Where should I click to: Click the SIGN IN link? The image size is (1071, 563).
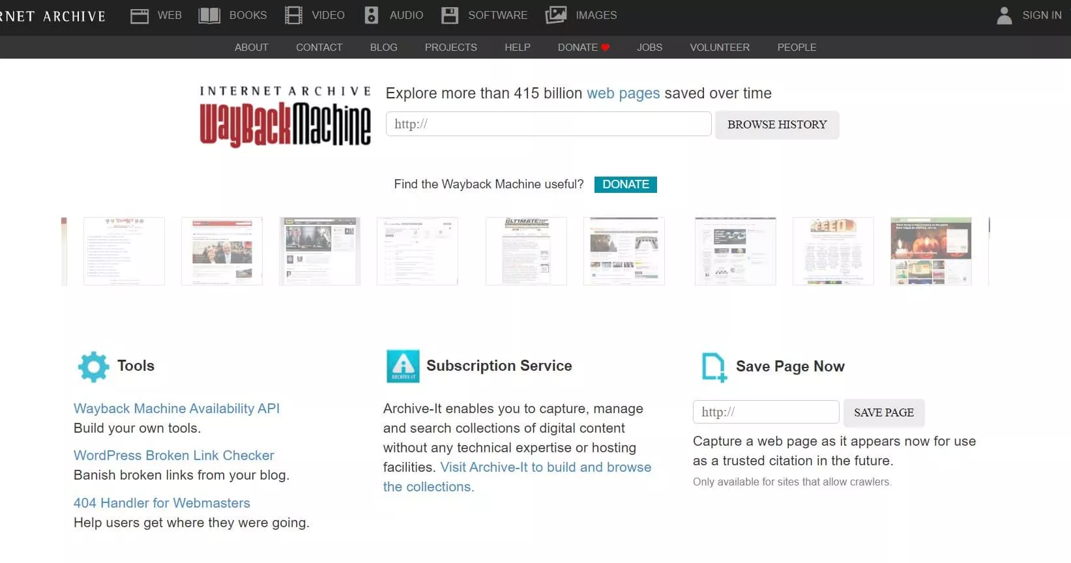1042,15
